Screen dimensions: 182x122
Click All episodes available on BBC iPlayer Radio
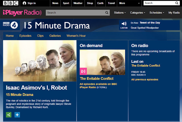point(98,86)
